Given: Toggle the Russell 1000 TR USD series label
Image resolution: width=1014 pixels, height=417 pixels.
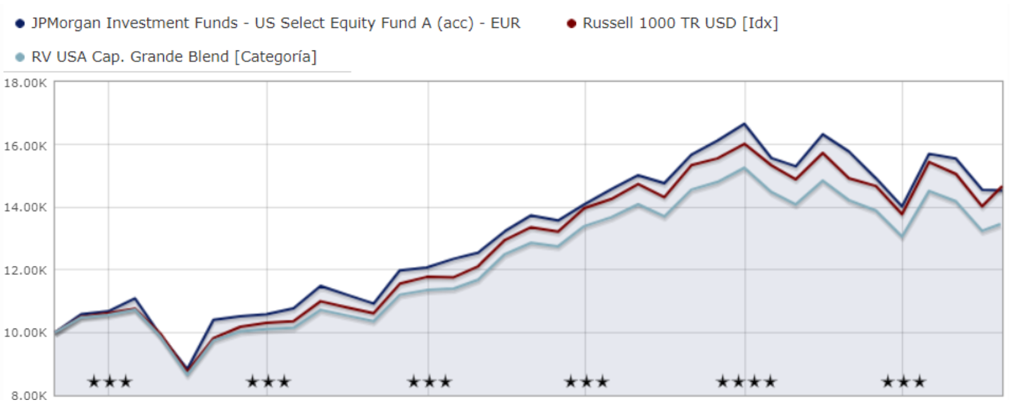Looking at the screenshot, I should (x=680, y=23).
